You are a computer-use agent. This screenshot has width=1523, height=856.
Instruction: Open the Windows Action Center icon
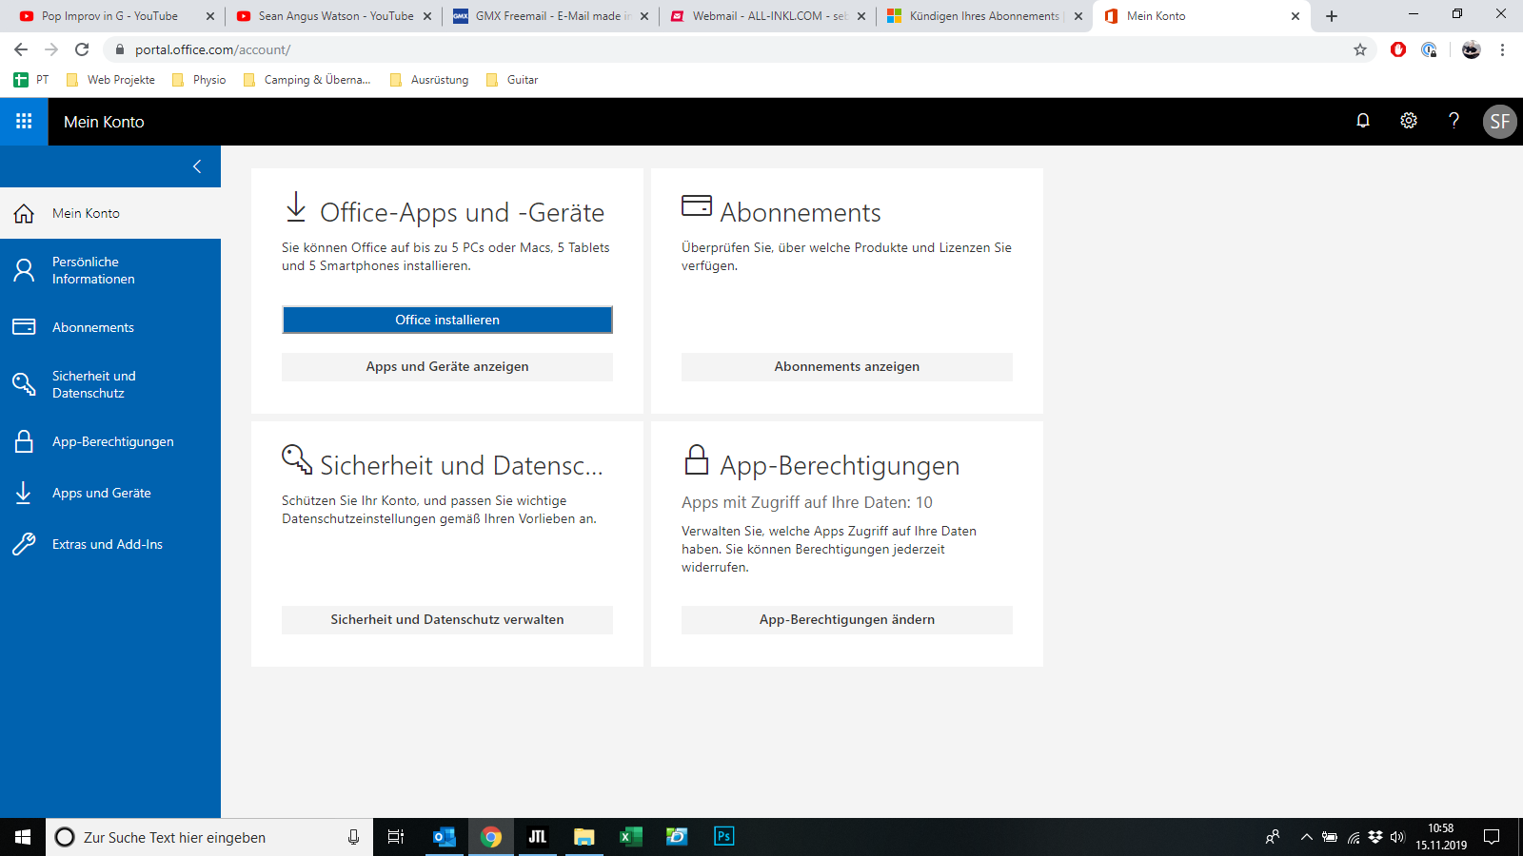(x=1492, y=837)
